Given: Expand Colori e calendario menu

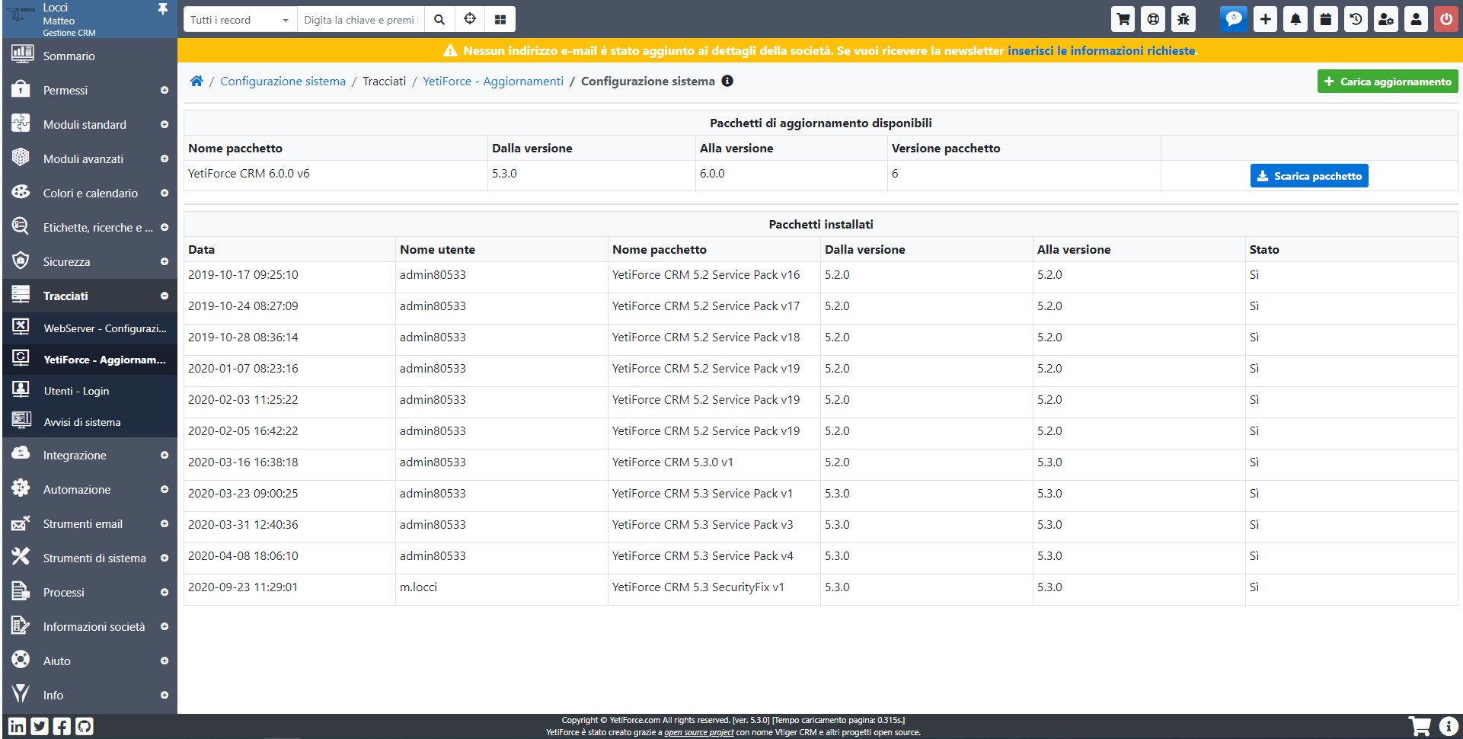Looking at the screenshot, I should [90, 193].
